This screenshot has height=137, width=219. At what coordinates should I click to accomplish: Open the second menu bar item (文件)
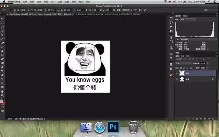pos(25,2)
